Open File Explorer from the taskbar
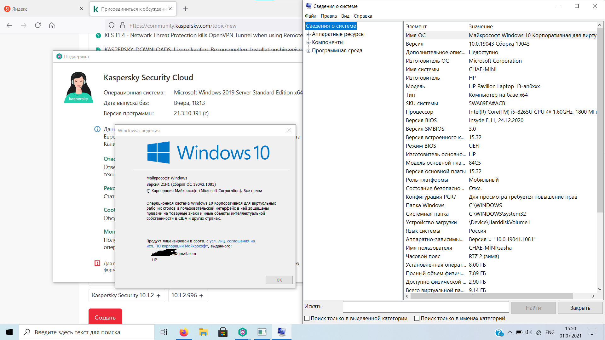605x340 pixels. pyautogui.click(x=203, y=332)
